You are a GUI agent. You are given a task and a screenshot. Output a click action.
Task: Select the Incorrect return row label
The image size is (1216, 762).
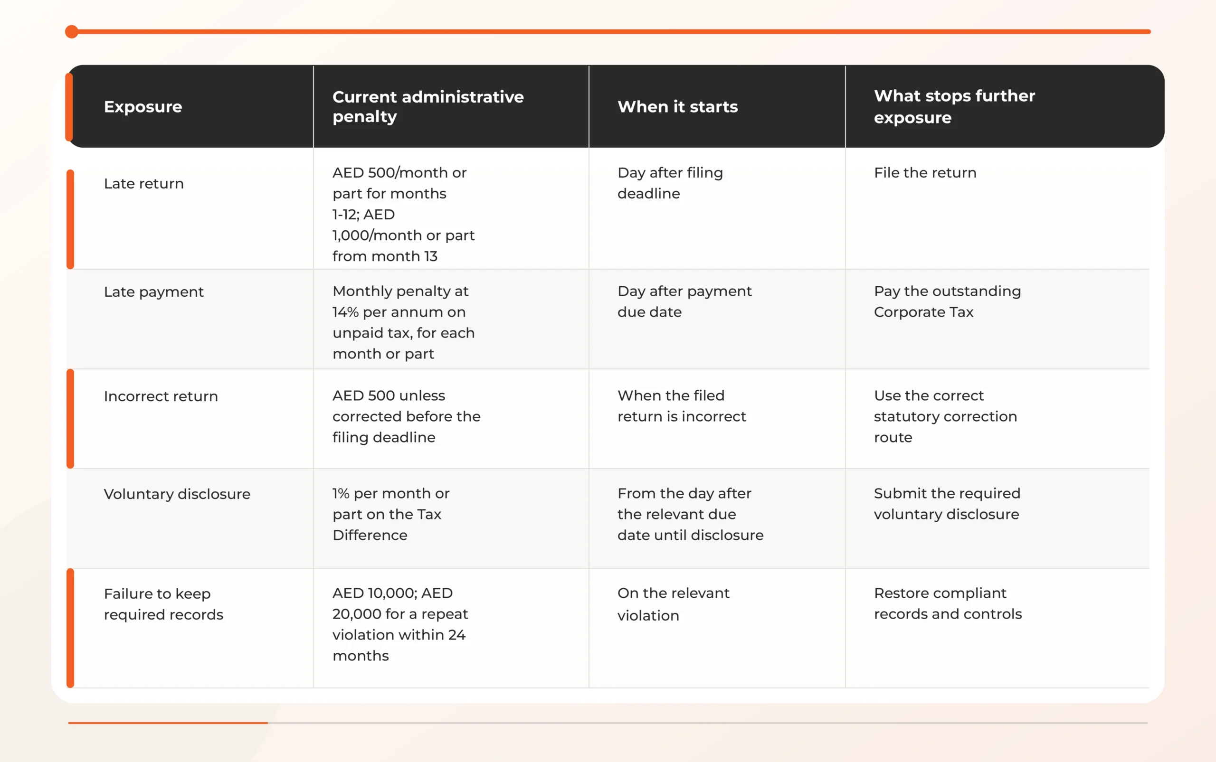pos(161,396)
